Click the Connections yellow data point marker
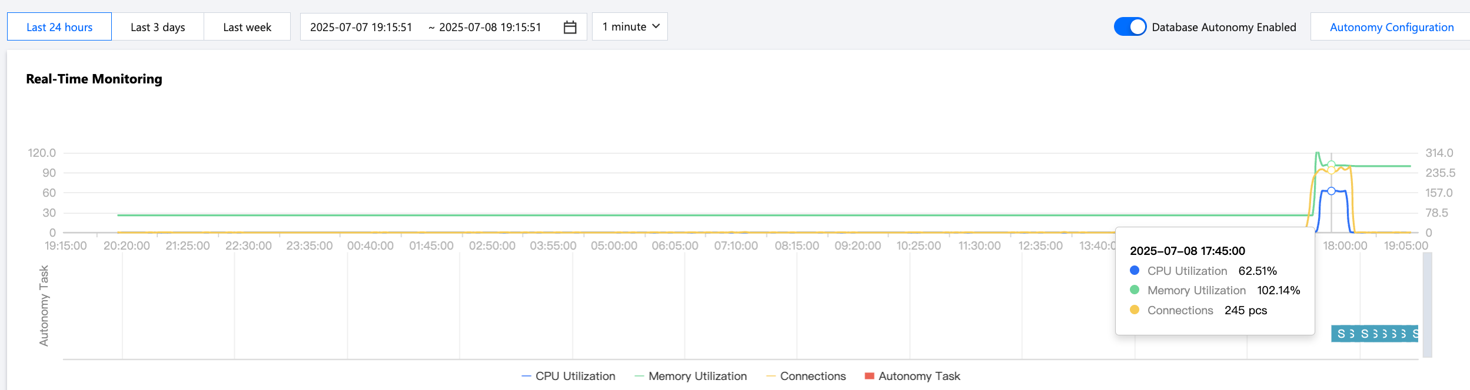This screenshot has height=390, width=1470. pyautogui.click(x=1331, y=170)
